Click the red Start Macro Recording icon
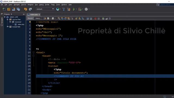Viewport: 174px width, 98px height. (x=95, y=19)
